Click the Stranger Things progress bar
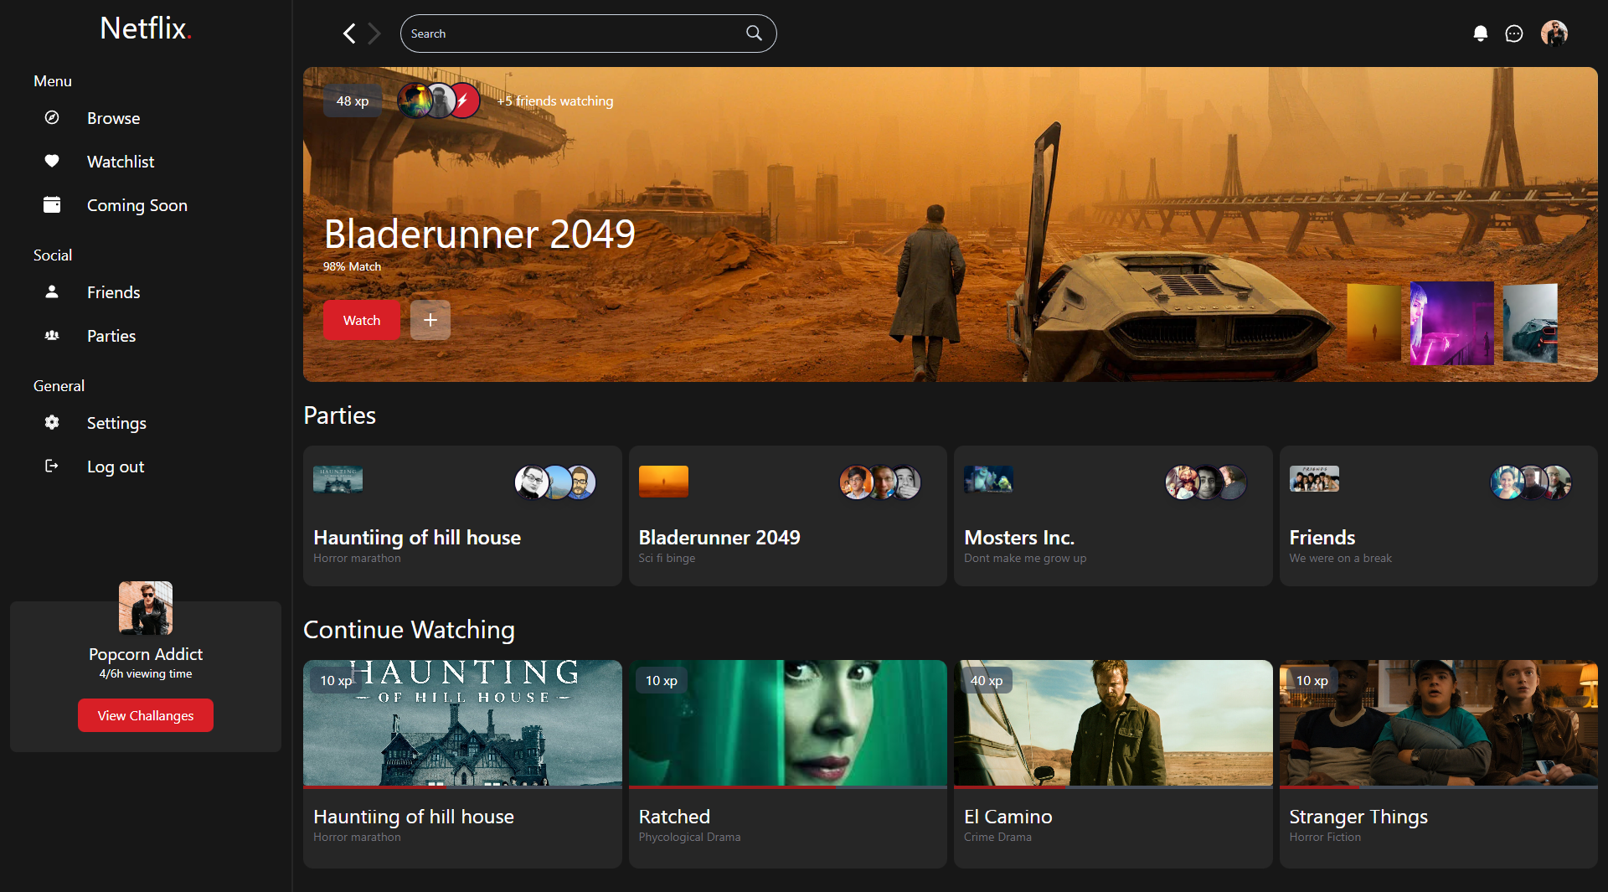The height and width of the screenshot is (892, 1608). (1439, 787)
